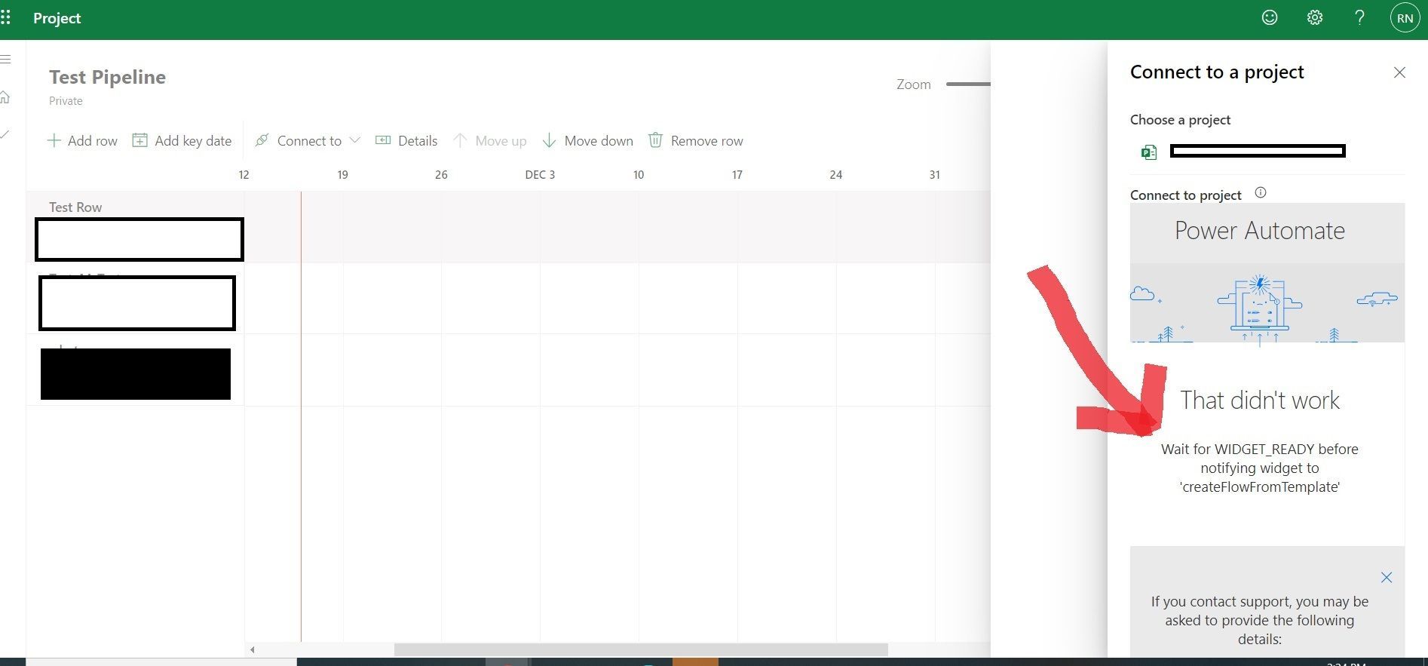This screenshot has width=1428, height=666.
Task: Open the settings gear icon
Action: coord(1315,17)
